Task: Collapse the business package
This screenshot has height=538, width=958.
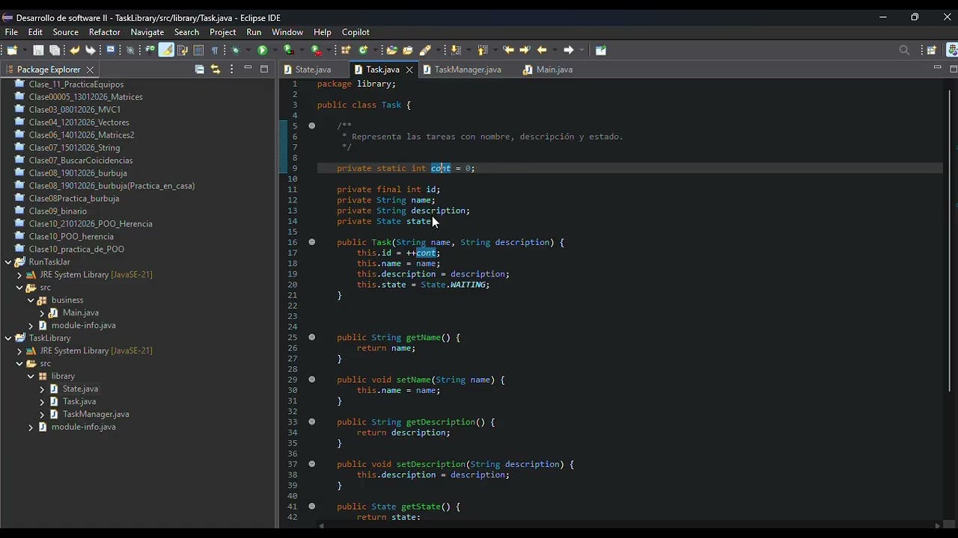Action: tap(31, 300)
